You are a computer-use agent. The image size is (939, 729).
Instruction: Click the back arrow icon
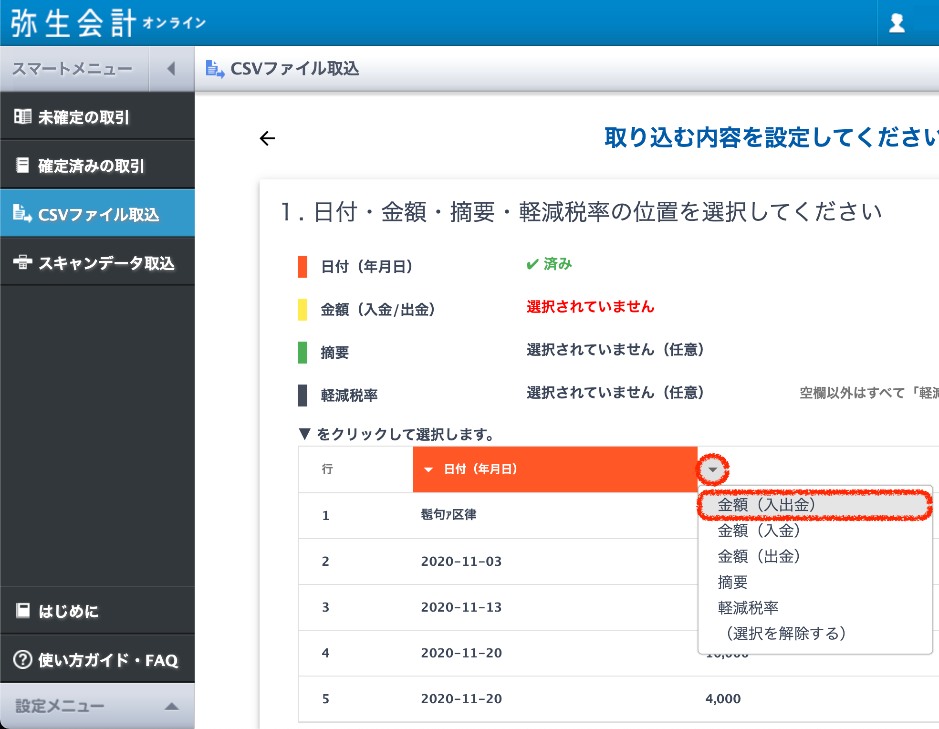click(x=267, y=138)
